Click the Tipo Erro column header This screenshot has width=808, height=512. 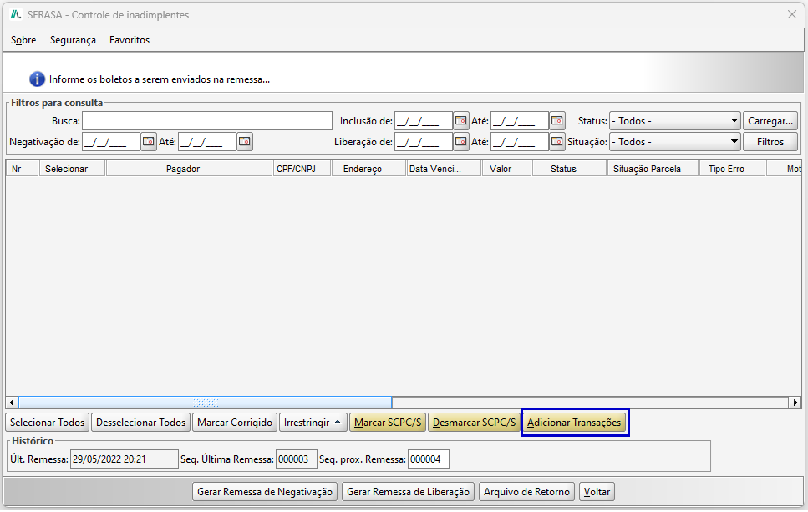(x=732, y=169)
